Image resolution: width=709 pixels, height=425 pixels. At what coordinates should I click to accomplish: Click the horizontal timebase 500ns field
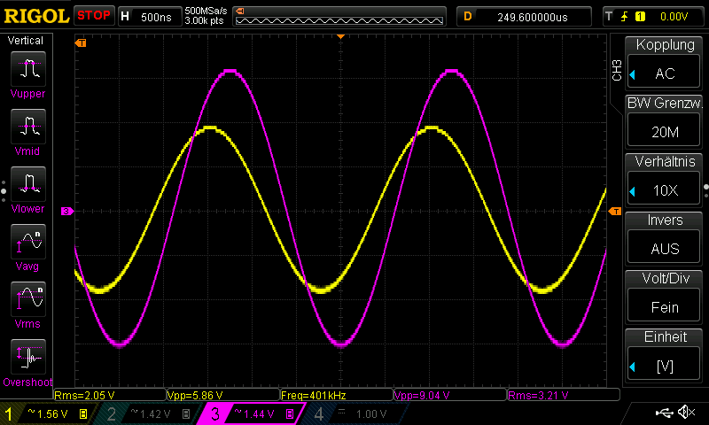tap(156, 17)
